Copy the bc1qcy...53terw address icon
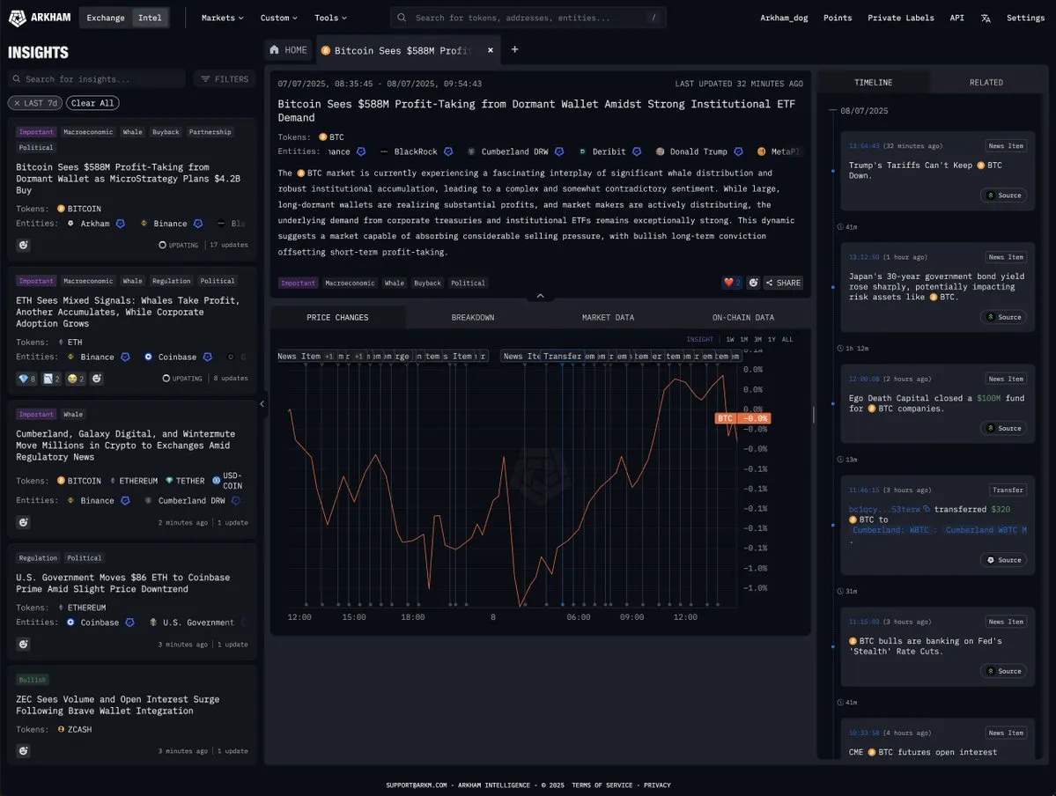 [x=927, y=509]
